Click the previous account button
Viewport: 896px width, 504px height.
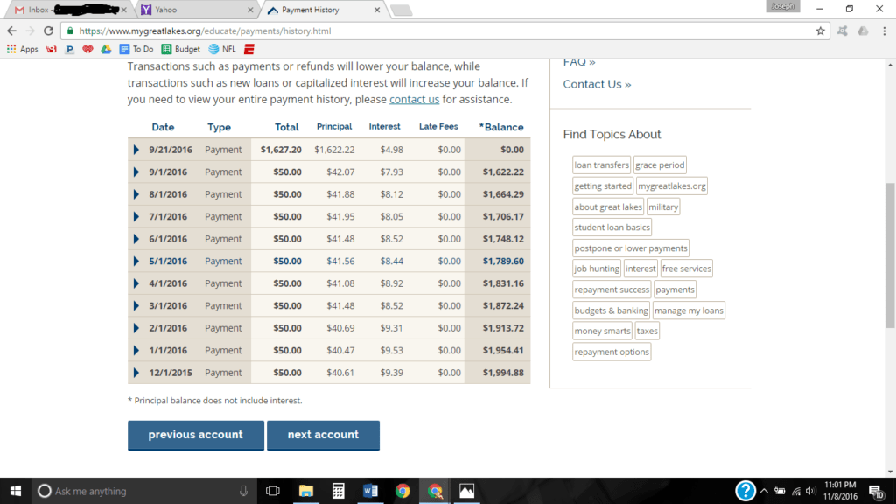click(x=195, y=435)
